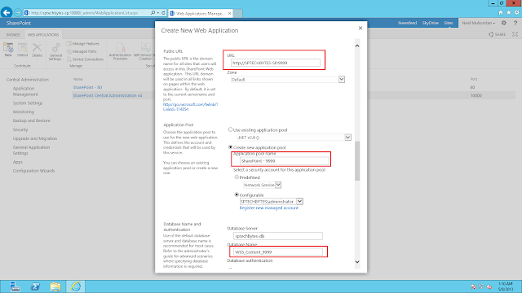Click the Share icon button
522x293 pixels.
(x=497, y=34)
